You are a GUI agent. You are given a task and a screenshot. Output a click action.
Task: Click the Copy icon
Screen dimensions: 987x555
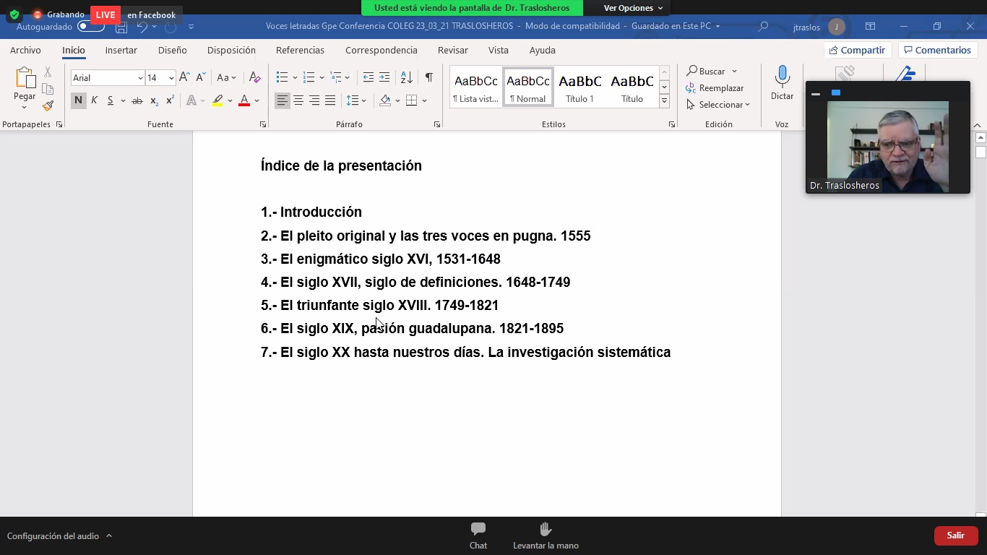click(48, 89)
